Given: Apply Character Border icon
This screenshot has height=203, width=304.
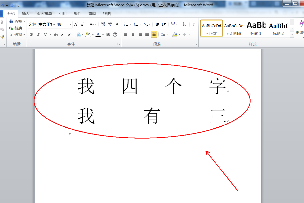Looking at the screenshot, I should 117,24.
